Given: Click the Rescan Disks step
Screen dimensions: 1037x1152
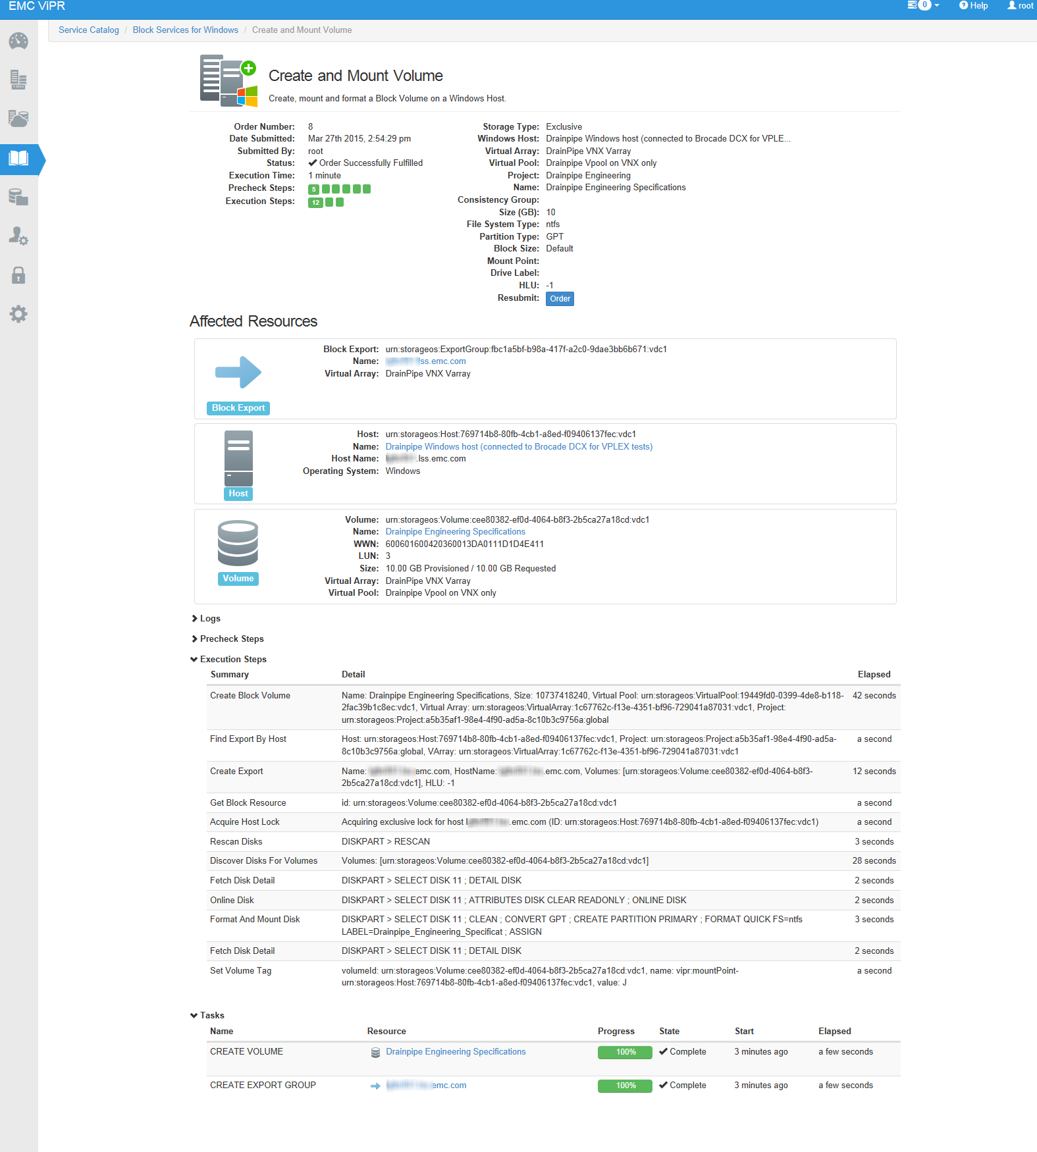Looking at the screenshot, I should pos(236,842).
